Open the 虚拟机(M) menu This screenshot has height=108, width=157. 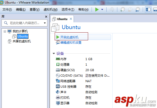click(x=50, y=10)
